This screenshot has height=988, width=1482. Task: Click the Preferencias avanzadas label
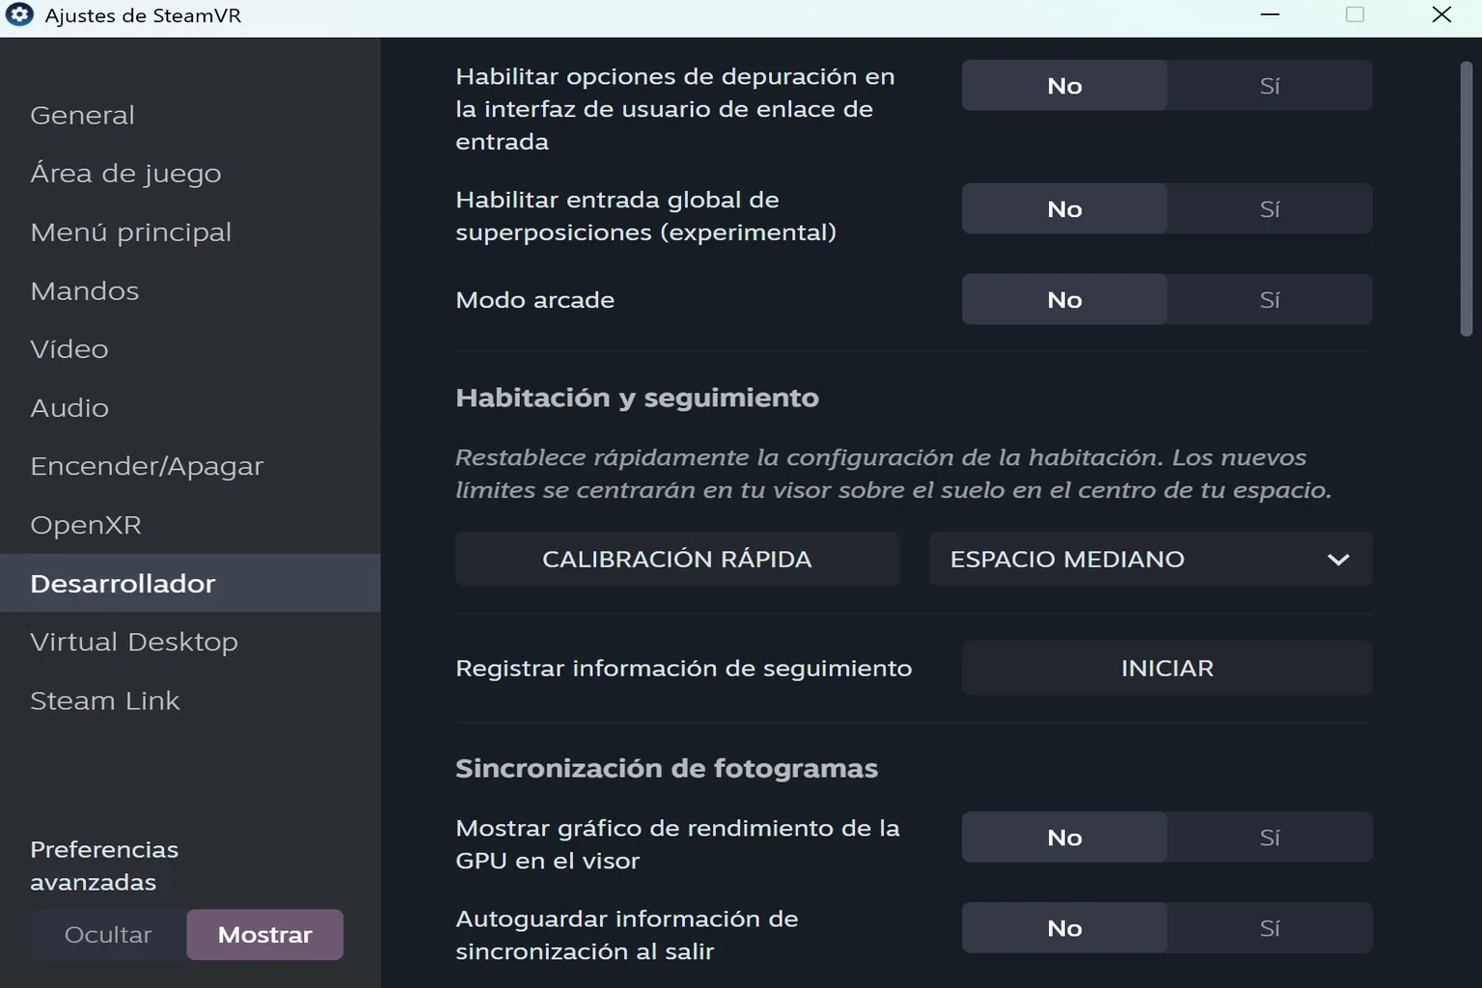(x=104, y=865)
